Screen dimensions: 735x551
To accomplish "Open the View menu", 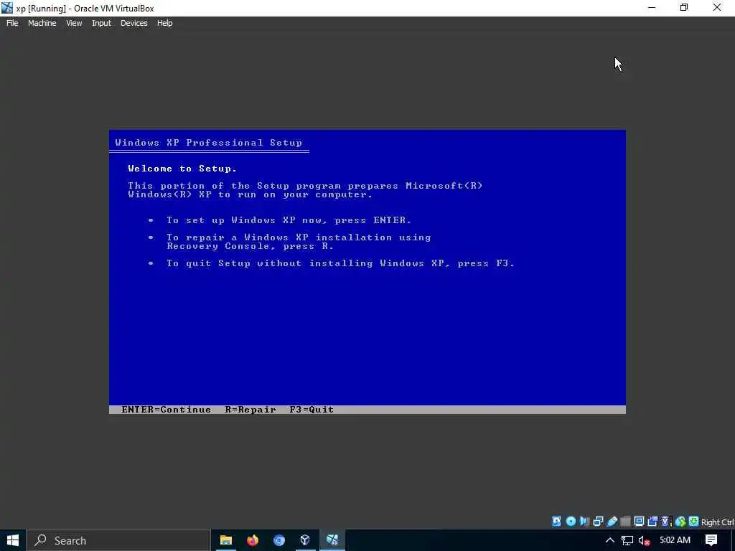I will tap(74, 23).
